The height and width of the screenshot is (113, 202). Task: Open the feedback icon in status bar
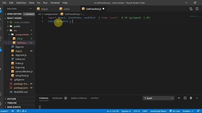[198, 111]
